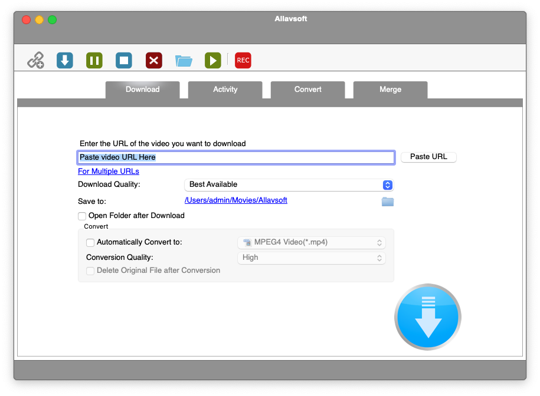The width and height of the screenshot is (540, 396).
Task: Open the Activity tab
Action: (225, 90)
